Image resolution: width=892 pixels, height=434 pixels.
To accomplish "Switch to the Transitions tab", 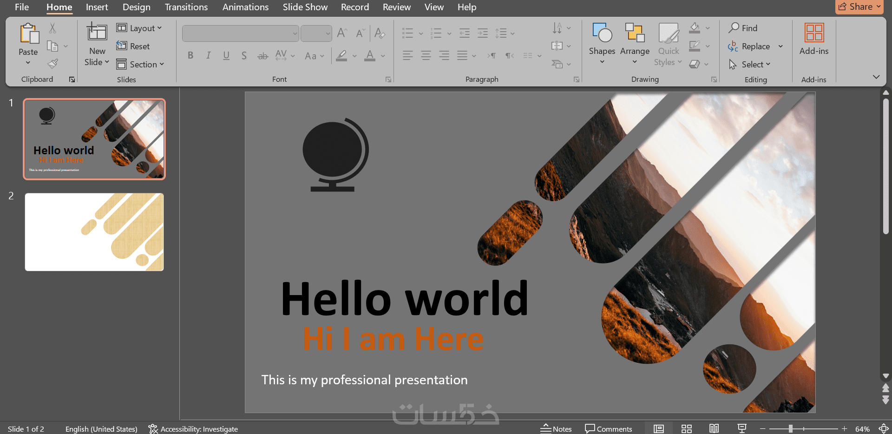I will [x=186, y=7].
